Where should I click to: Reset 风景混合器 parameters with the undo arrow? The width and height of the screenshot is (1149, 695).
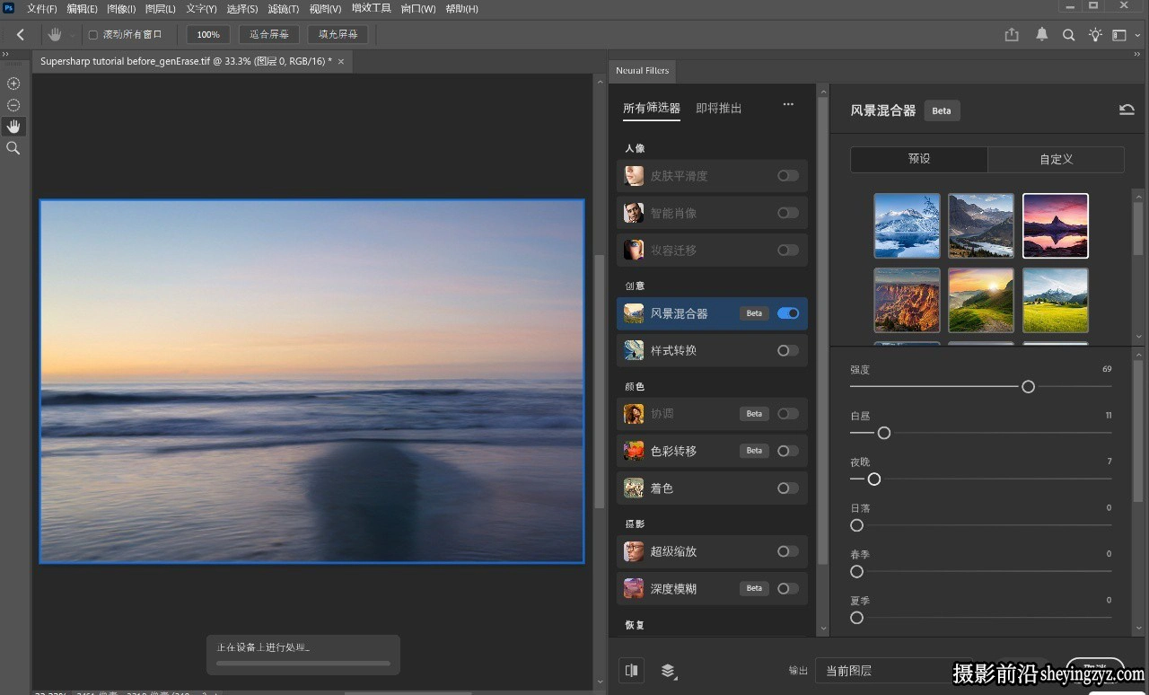[1127, 110]
